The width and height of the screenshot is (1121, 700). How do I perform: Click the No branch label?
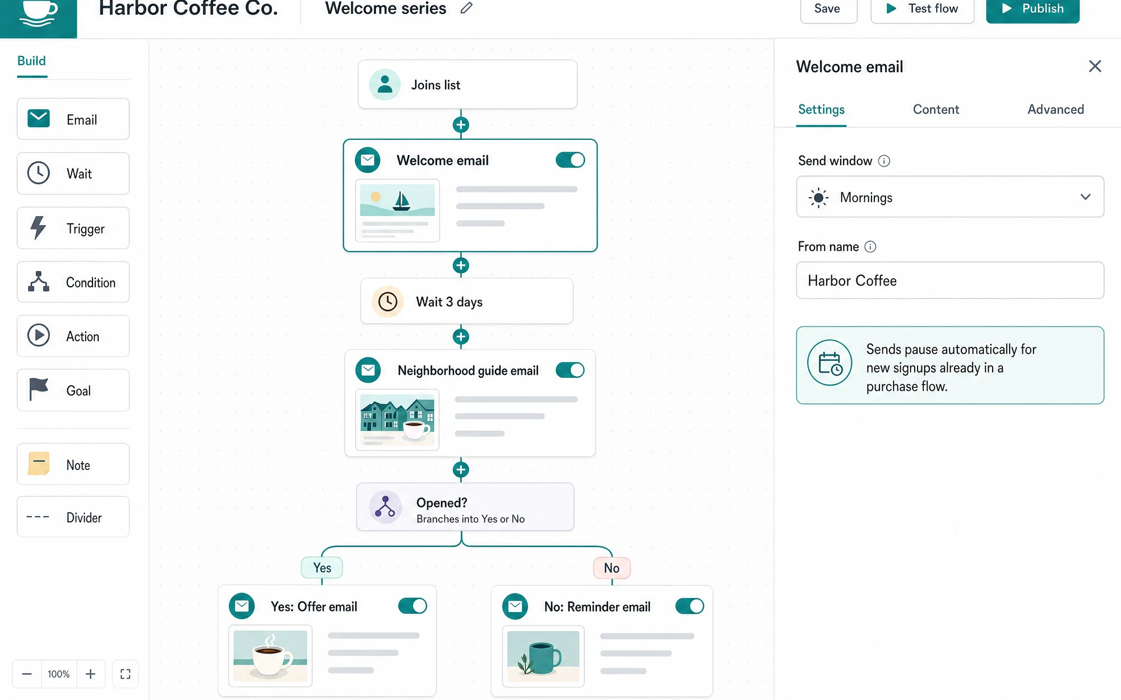click(612, 568)
